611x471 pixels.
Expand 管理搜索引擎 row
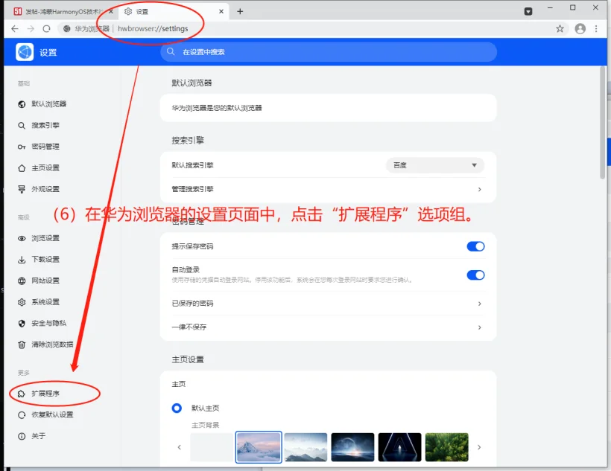328,189
